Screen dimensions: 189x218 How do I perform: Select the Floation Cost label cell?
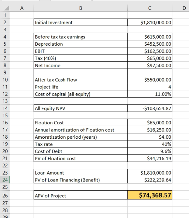pos(80,123)
